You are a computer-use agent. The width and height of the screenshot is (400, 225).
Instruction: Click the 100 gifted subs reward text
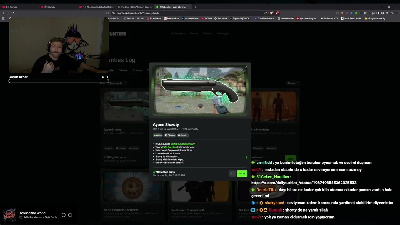165,172
